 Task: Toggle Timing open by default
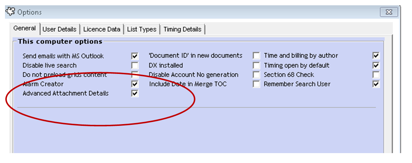point(376,65)
